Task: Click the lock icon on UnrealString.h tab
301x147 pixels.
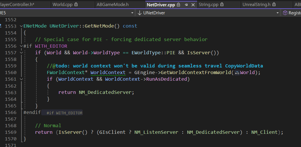Action: pos(274,4)
